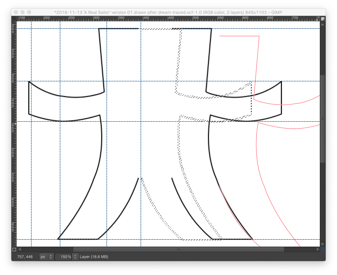Image resolution: width=337 pixels, height=275 pixels.
Task: Click the image navigation cross-arrows icon
Action: pyautogui.click(x=323, y=250)
